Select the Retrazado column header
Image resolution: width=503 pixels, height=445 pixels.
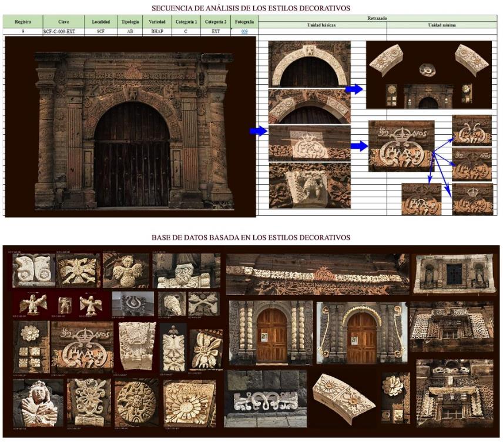tap(377, 19)
